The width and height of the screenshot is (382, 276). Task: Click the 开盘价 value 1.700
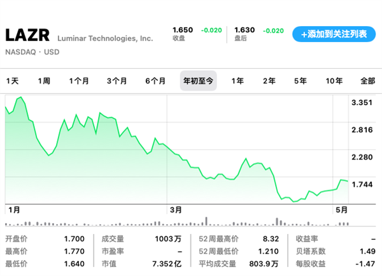coord(74,239)
